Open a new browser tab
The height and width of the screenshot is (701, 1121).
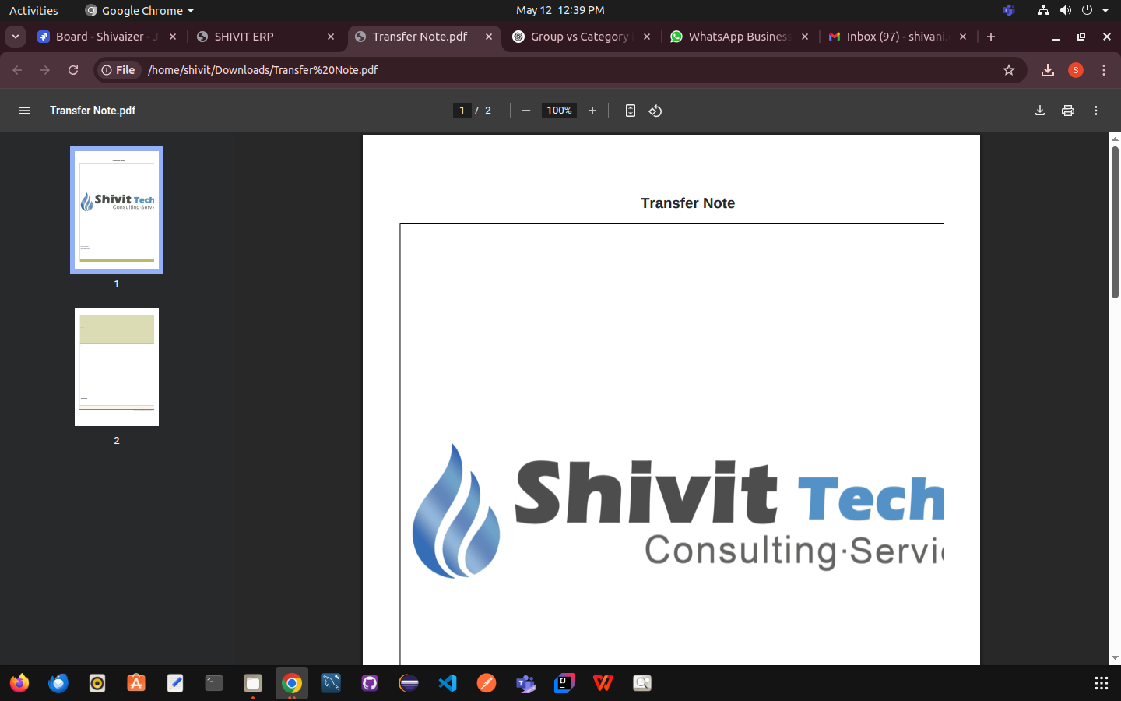pos(991,37)
